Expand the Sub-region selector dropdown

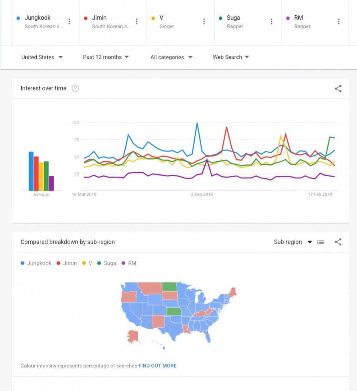(x=293, y=242)
